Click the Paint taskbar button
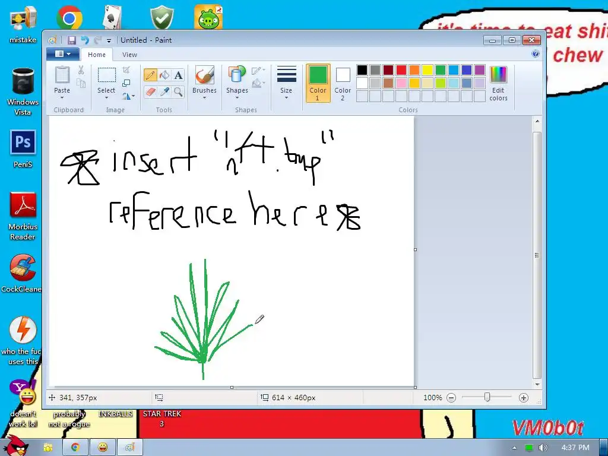608x456 pixels. [130, 448]
